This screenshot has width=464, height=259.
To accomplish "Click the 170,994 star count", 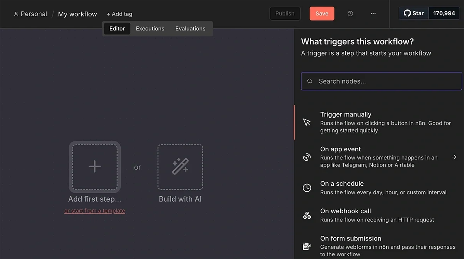I will click(x=444, y=13).
